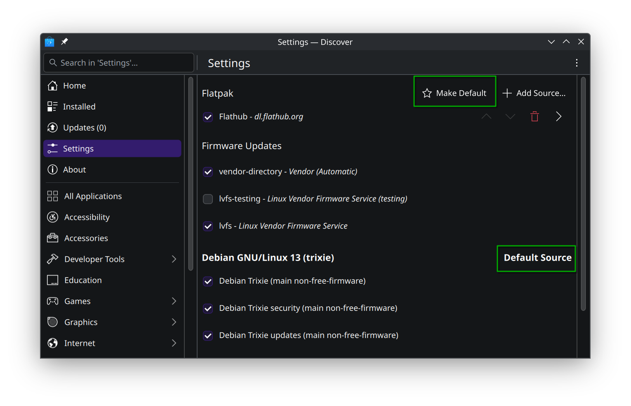Click into Search in 'Settings' field

(119, 63)
